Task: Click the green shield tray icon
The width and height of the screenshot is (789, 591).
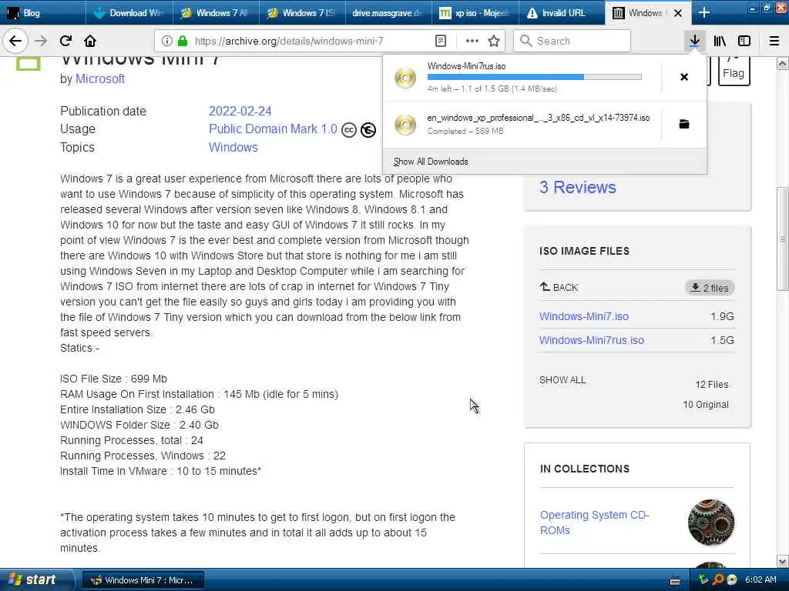Action: pos(703,579)
